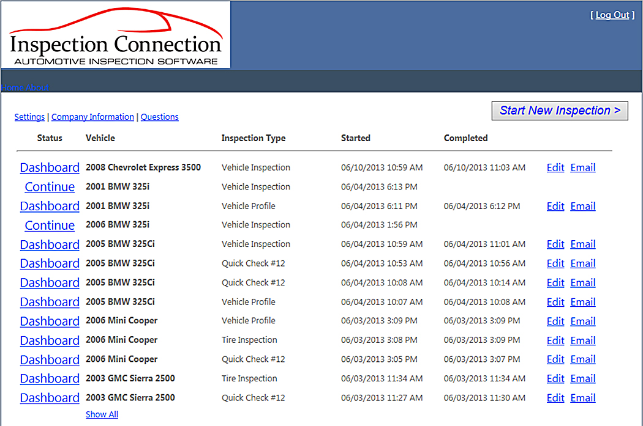643x426 pixels.
Task: Email the GMC Sierra Tire Inspection
Action: [x=583, y=378]
